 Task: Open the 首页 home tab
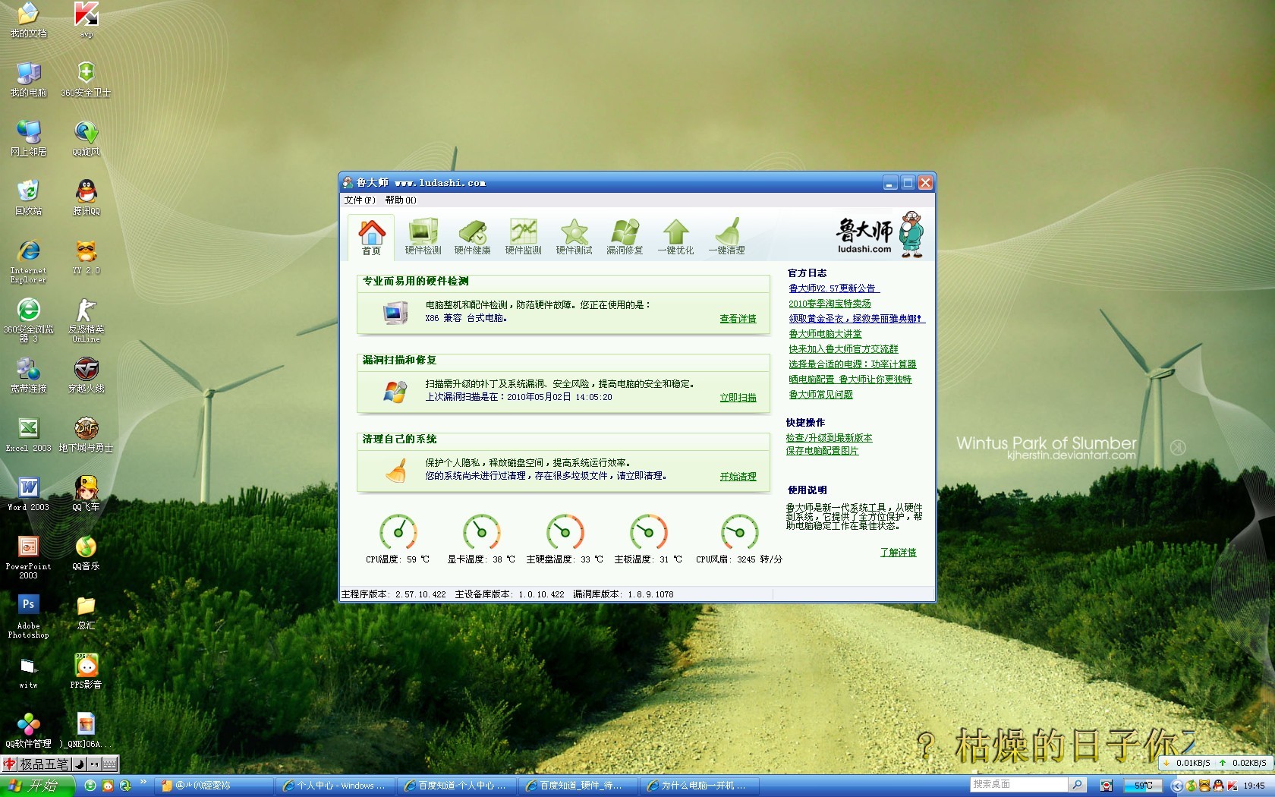coord(371,237)
